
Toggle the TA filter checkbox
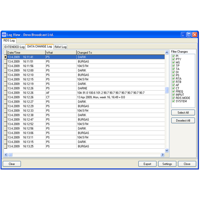pos(173,69)
